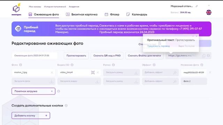Click the Memoris logo
Viewport: 223px width, 125px height.
16,9
